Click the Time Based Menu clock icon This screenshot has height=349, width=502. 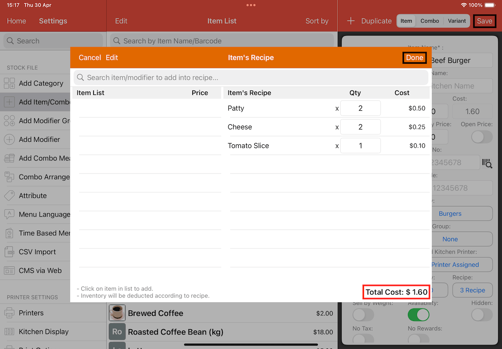pyautogui.click(x=9, y=233)
